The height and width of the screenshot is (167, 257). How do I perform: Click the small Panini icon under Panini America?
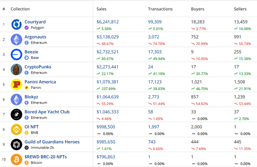(26, 88)
